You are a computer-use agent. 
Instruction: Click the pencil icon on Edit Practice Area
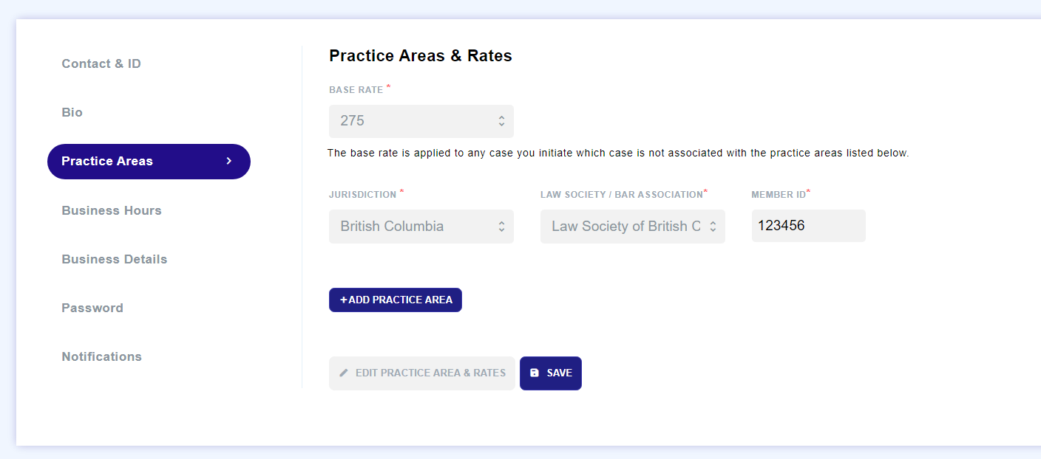[x=343, y=373]
